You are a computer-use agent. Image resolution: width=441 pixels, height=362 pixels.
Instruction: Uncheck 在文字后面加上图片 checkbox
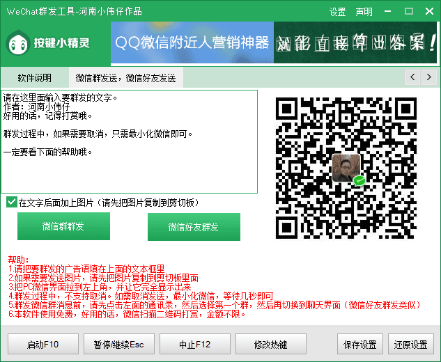click(x=12, y=202)
